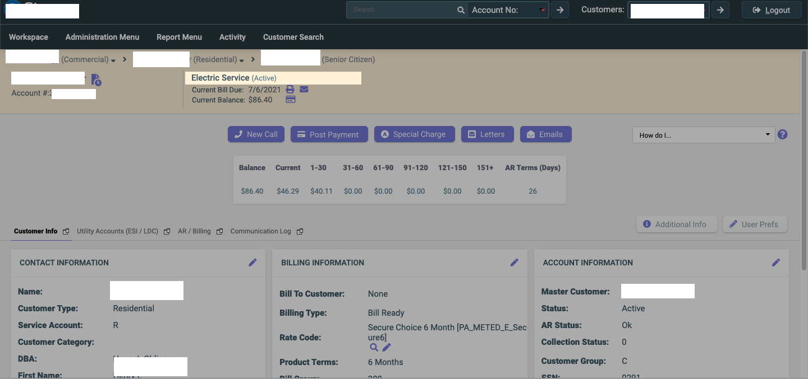Open the Utility Accounts (ESI / LDC) tab
This screenshot has width=808, height=379.
[117, 231]
